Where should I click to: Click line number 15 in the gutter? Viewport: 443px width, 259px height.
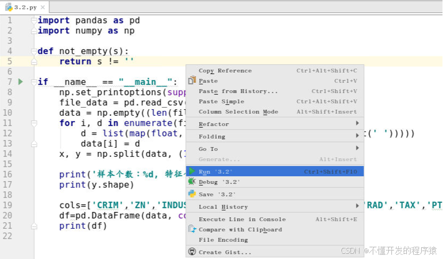[x=7, y=164]
